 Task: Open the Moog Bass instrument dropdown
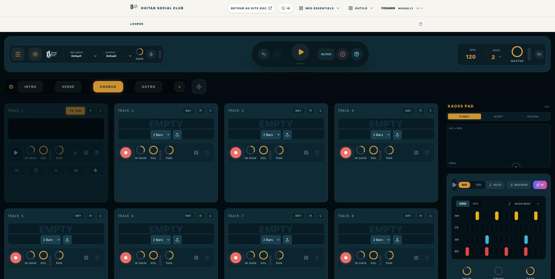coord(524,204)
